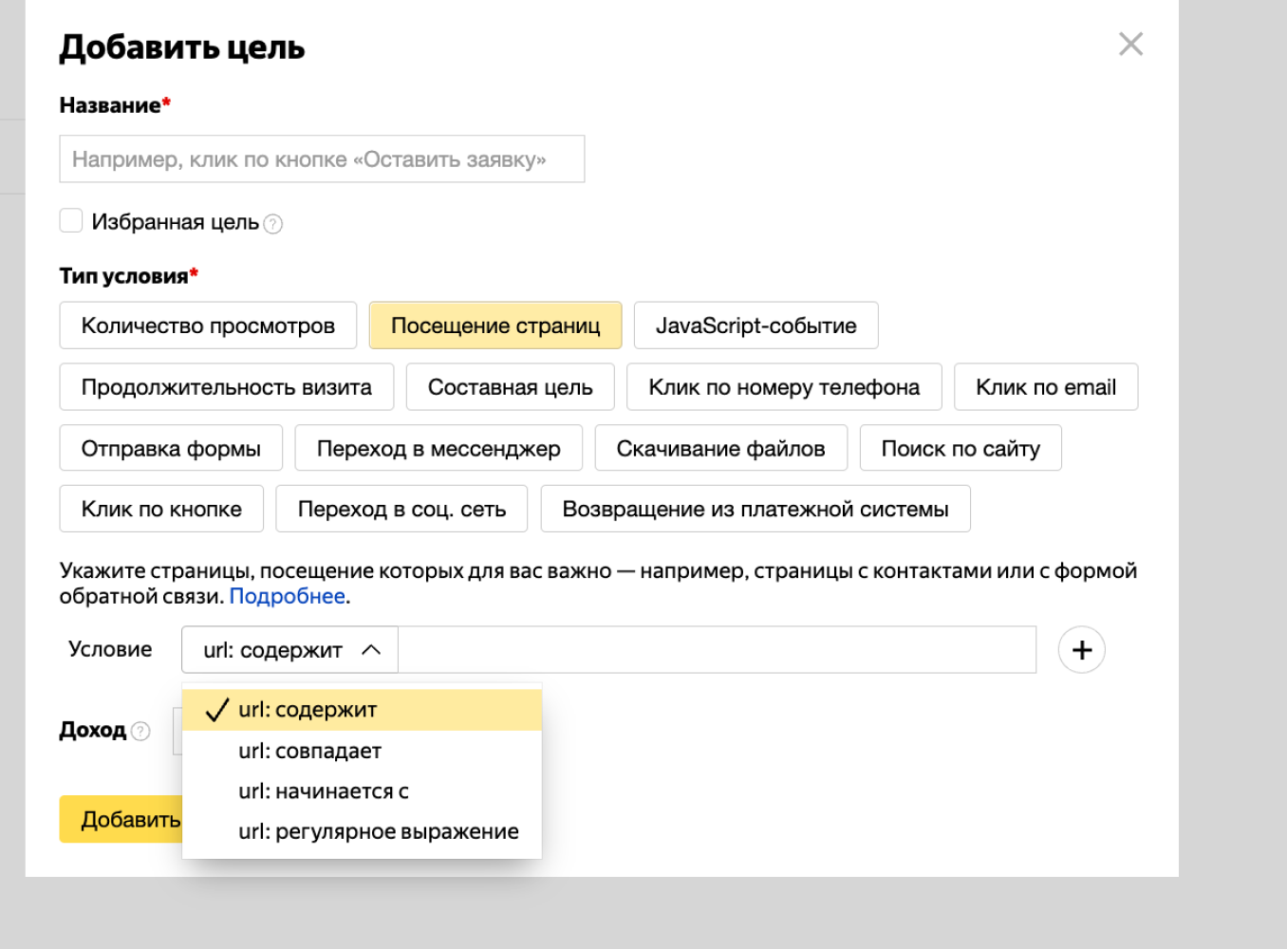
Task: Click the Название input field
Action: coord(322,158)
